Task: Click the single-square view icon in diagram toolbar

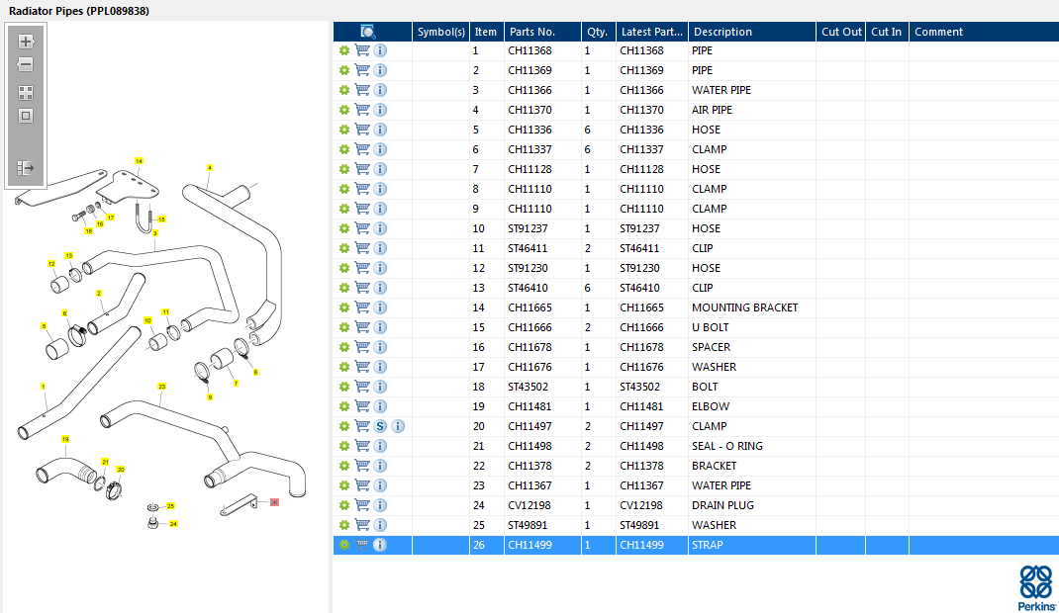Action: (26, 116)
